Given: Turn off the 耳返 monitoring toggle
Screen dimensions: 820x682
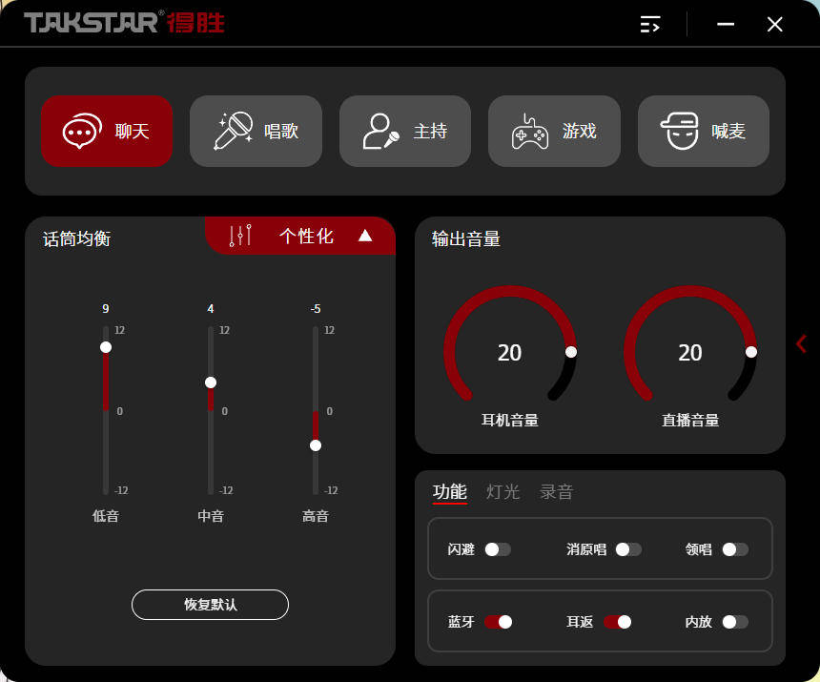Looking at the screenshot, I should click(618, 621).
